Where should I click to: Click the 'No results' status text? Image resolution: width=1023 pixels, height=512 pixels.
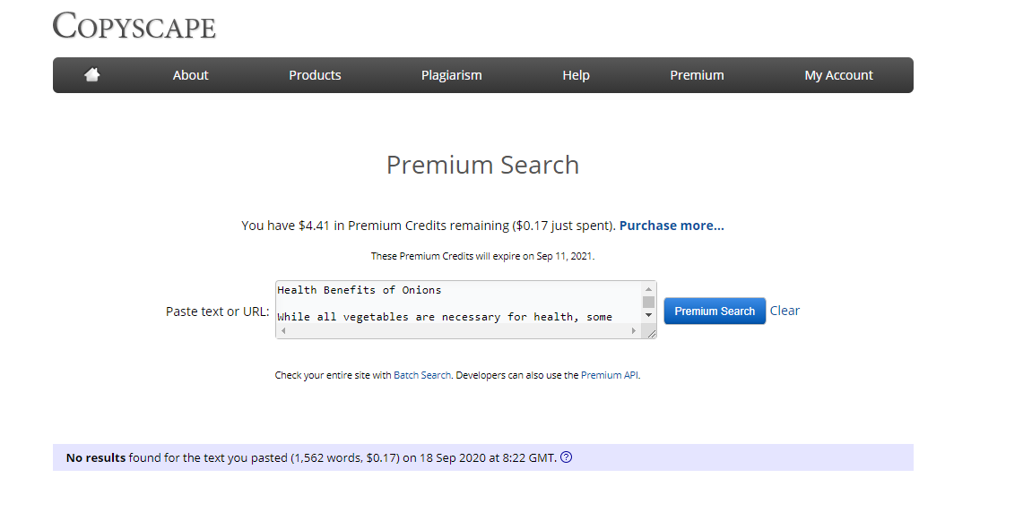click(x=96, y=458)
